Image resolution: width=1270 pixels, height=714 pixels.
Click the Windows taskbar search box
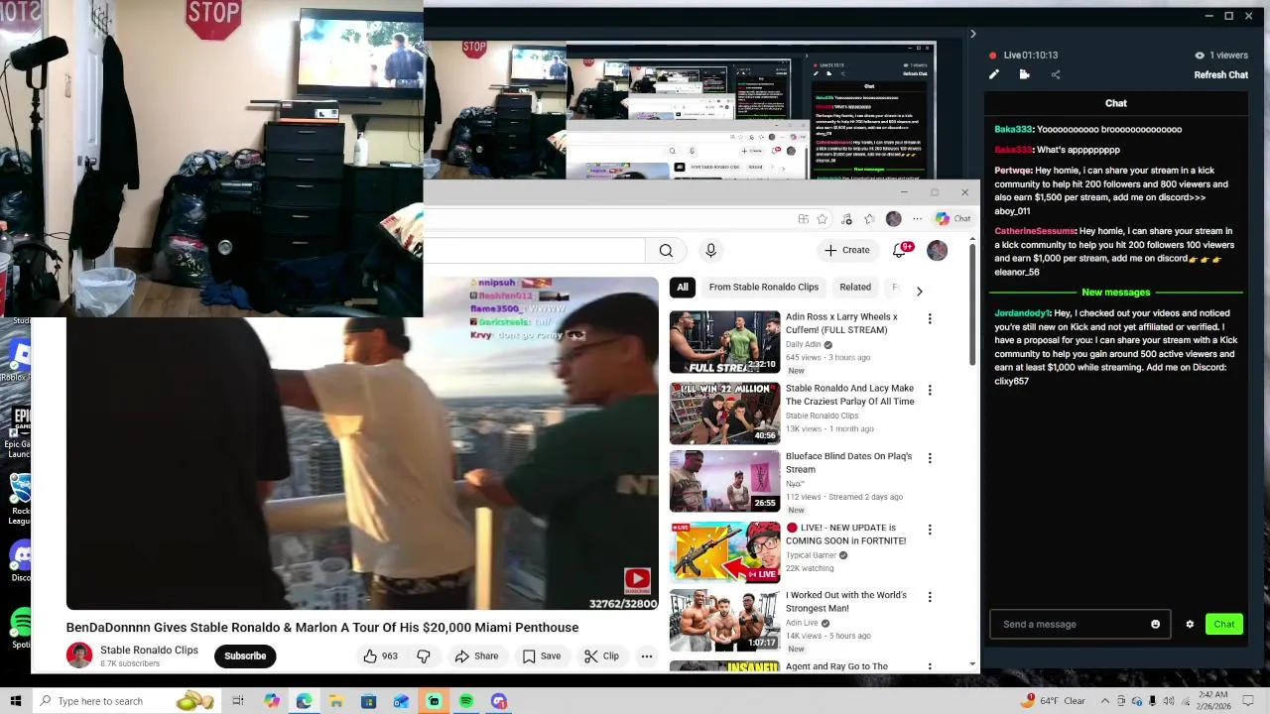coord(129,701)
